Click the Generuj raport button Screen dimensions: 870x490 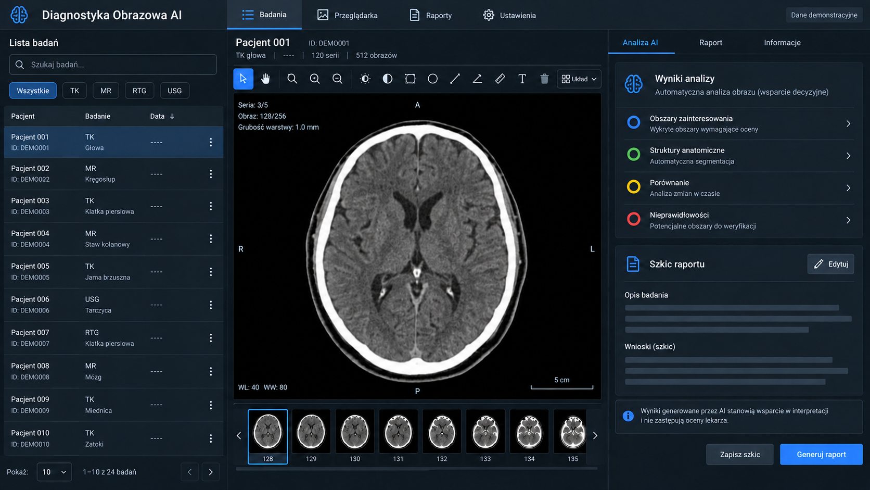coord(821,455)
